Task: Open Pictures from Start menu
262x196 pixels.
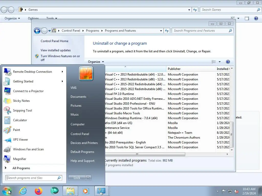Action: [76, 106]
